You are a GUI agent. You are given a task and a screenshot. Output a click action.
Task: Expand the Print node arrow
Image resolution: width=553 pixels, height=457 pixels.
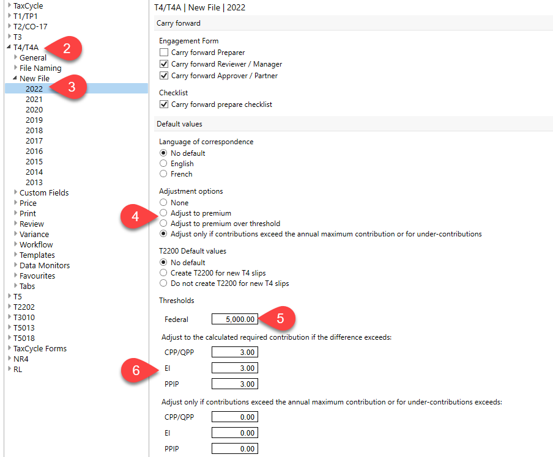pos(15,213)
